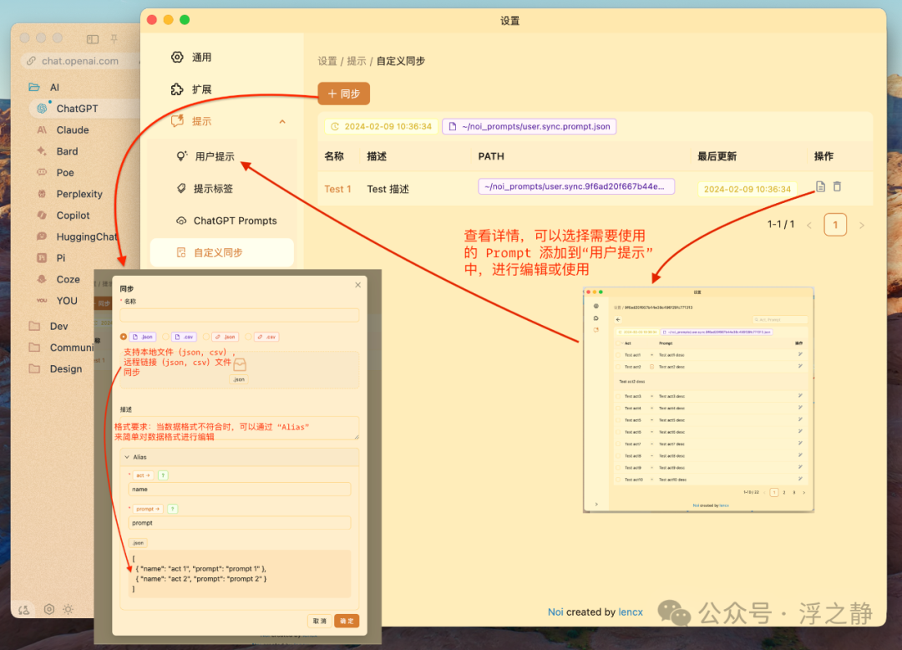Open the 通用 settings section
Image resolution: width=902 pixels, height=650 pixels.
tap(191, 58)
